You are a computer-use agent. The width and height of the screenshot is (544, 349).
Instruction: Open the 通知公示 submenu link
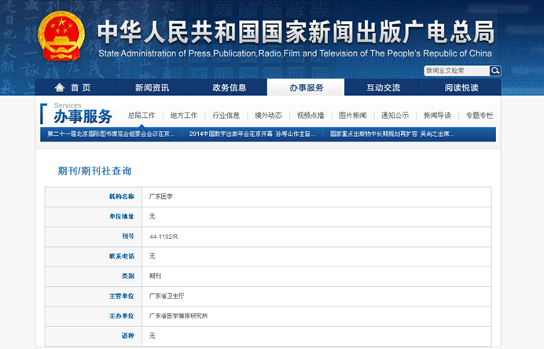[x=395, y=116]
